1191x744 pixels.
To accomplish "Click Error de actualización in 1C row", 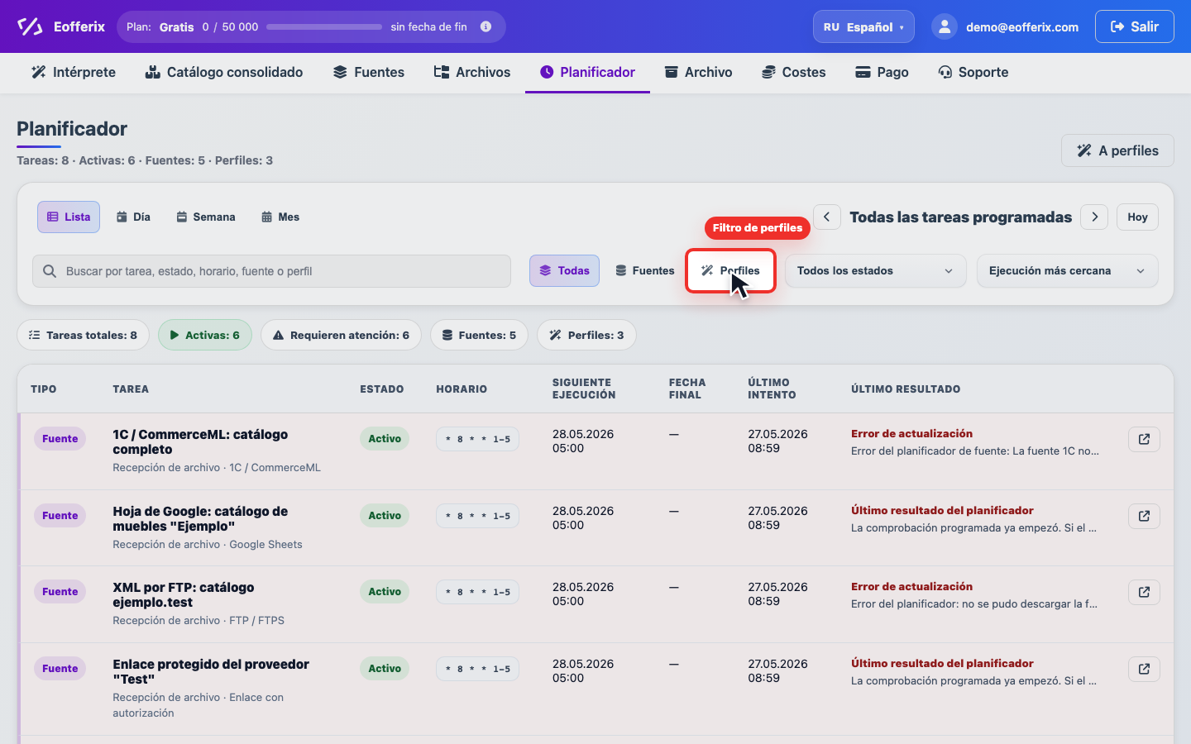I will tap(911, 433).
